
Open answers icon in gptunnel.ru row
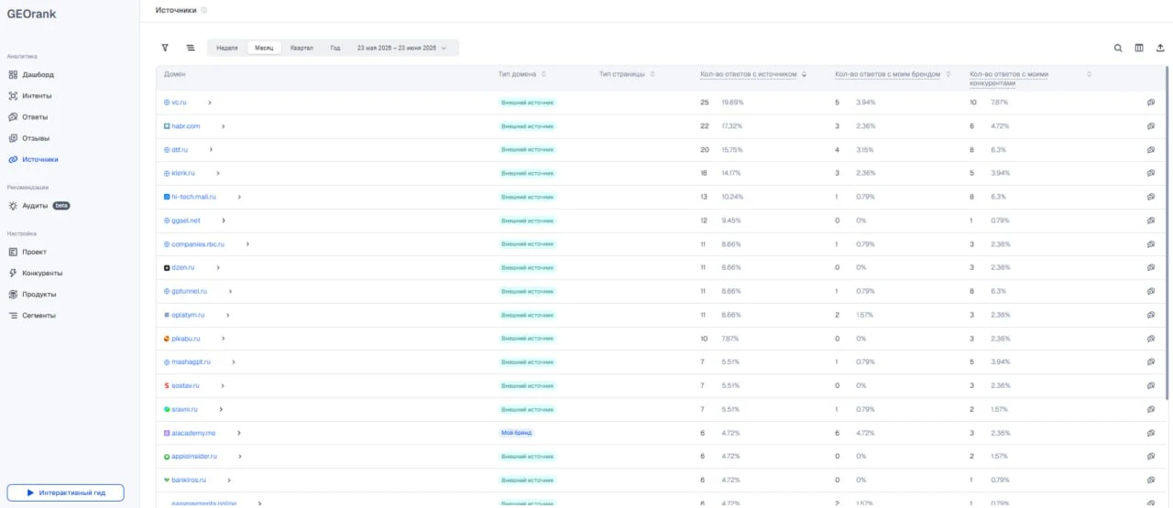click(x=1150, y=291)
